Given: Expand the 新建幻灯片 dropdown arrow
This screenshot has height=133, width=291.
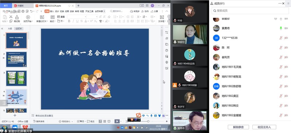Looking at the screenshot, I should pyautogui.click(x=47, y=21).
